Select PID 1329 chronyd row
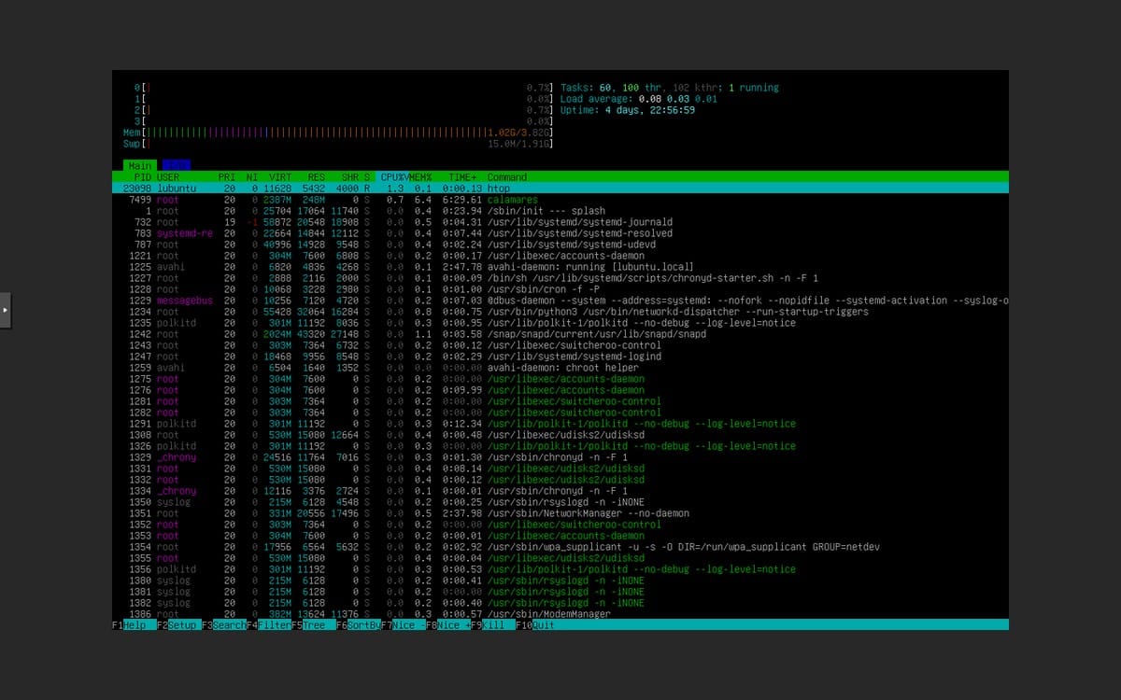1121x700 pixels. tap(560, 456)
